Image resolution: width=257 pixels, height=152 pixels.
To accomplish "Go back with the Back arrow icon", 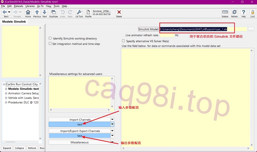I will click(5, 12).
